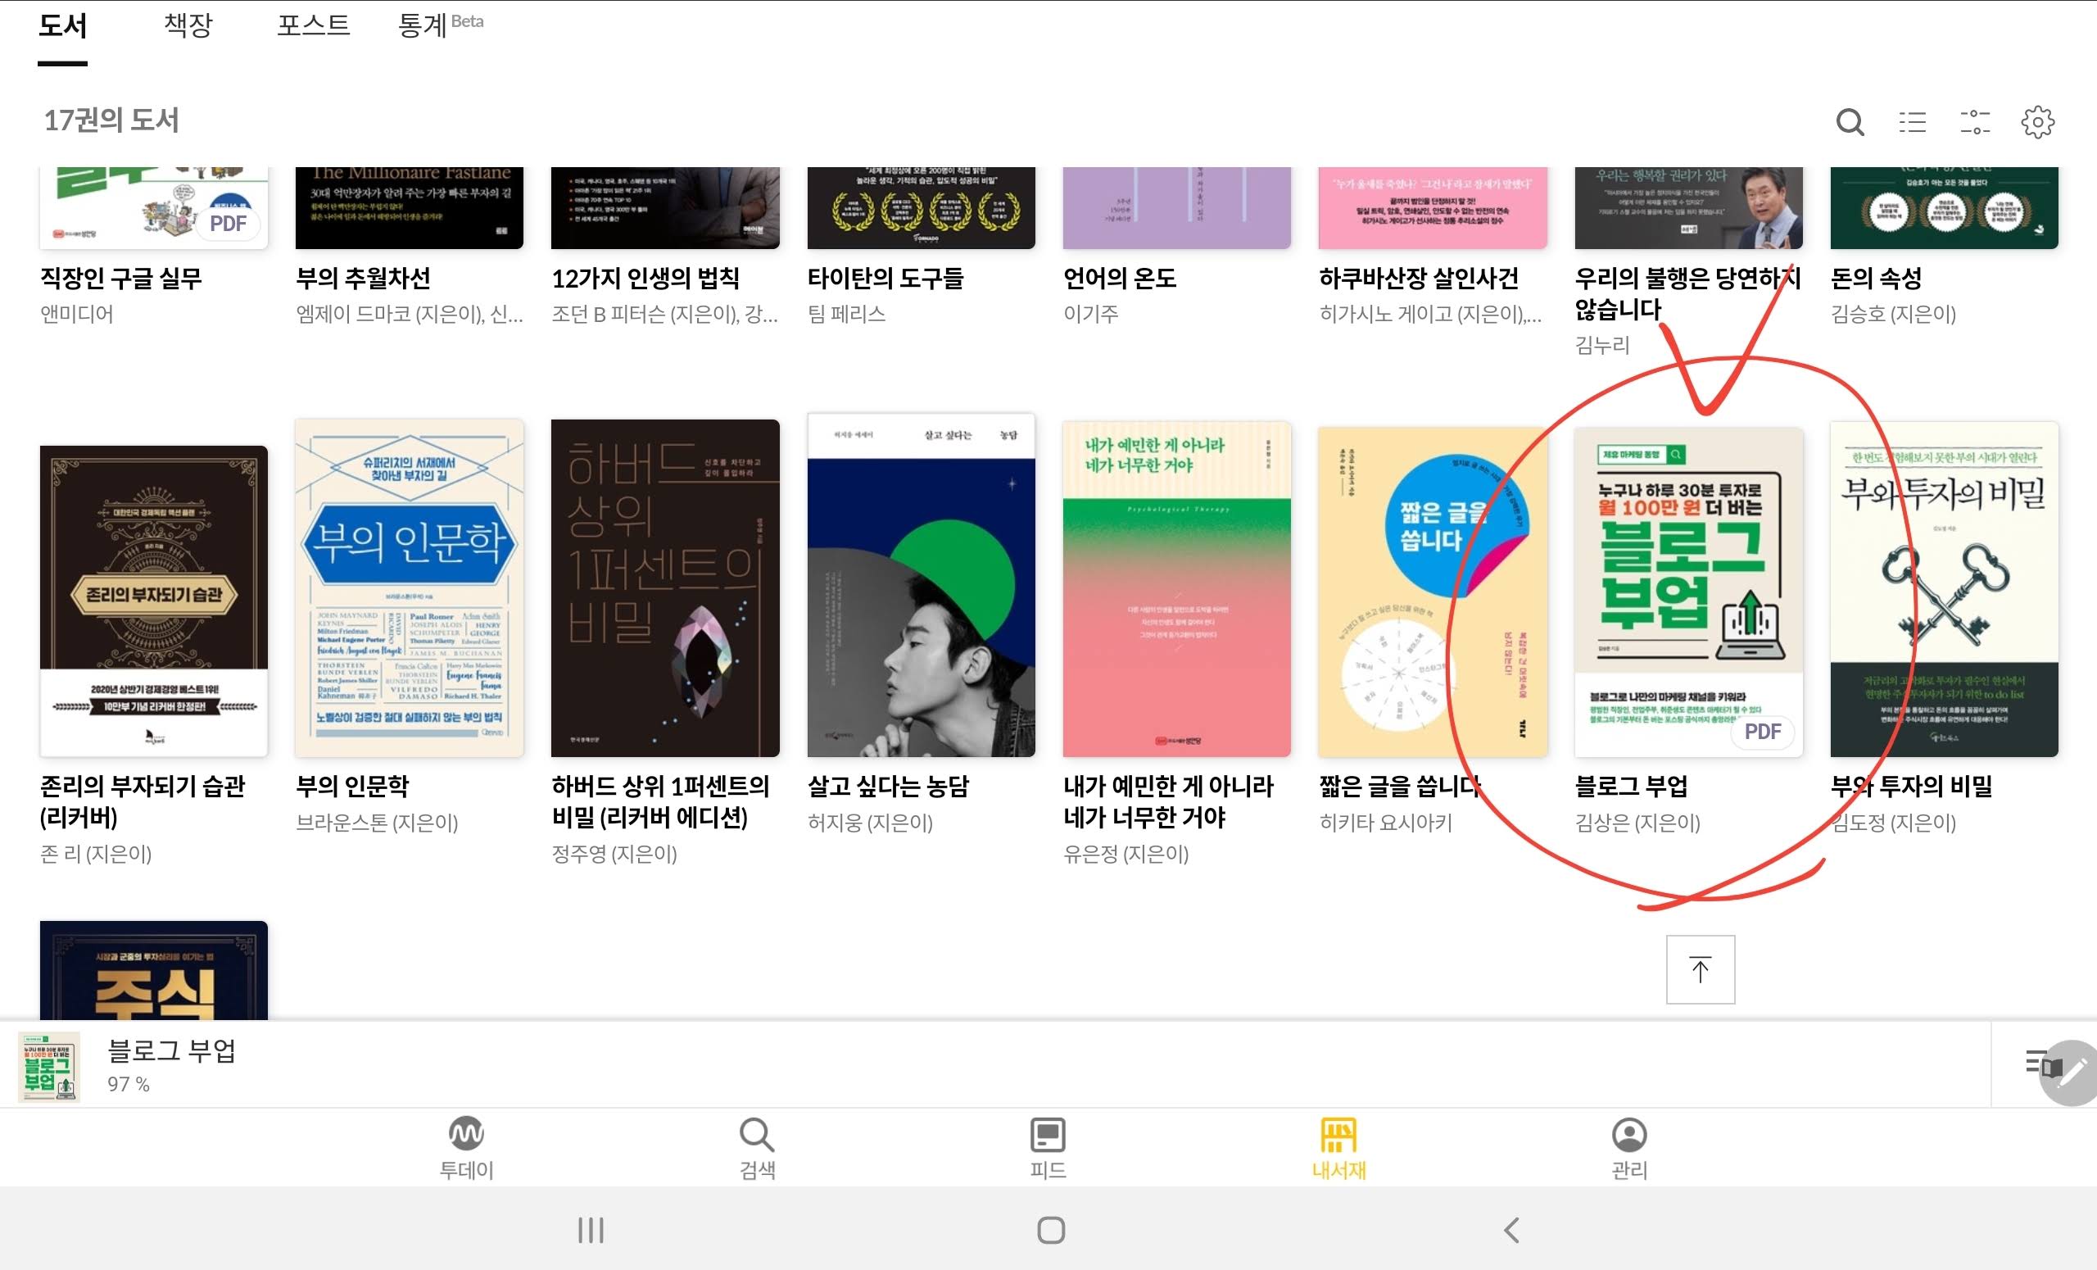Click author 김누리

pyautogui.click(x=1601, y=345)
